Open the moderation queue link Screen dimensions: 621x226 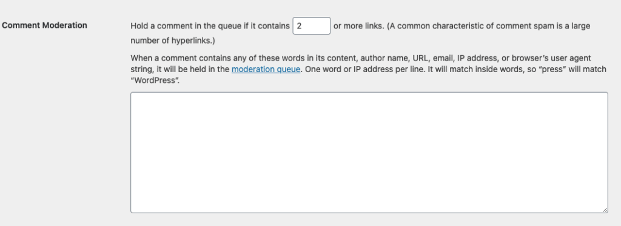[x=266, y=69]
